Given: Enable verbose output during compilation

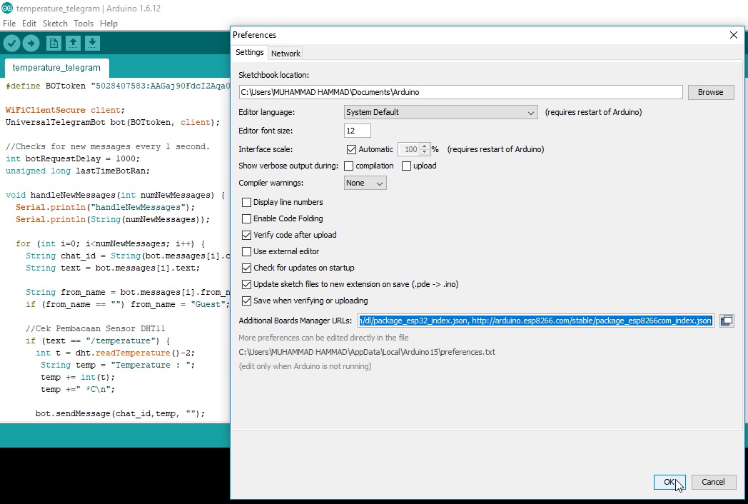Looking at the screenshot, I should (x=349, y=166).
